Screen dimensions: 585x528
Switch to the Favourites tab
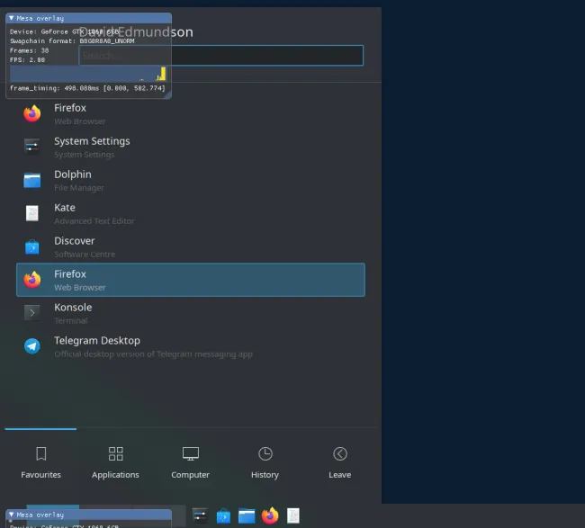(x=41, y=462)
